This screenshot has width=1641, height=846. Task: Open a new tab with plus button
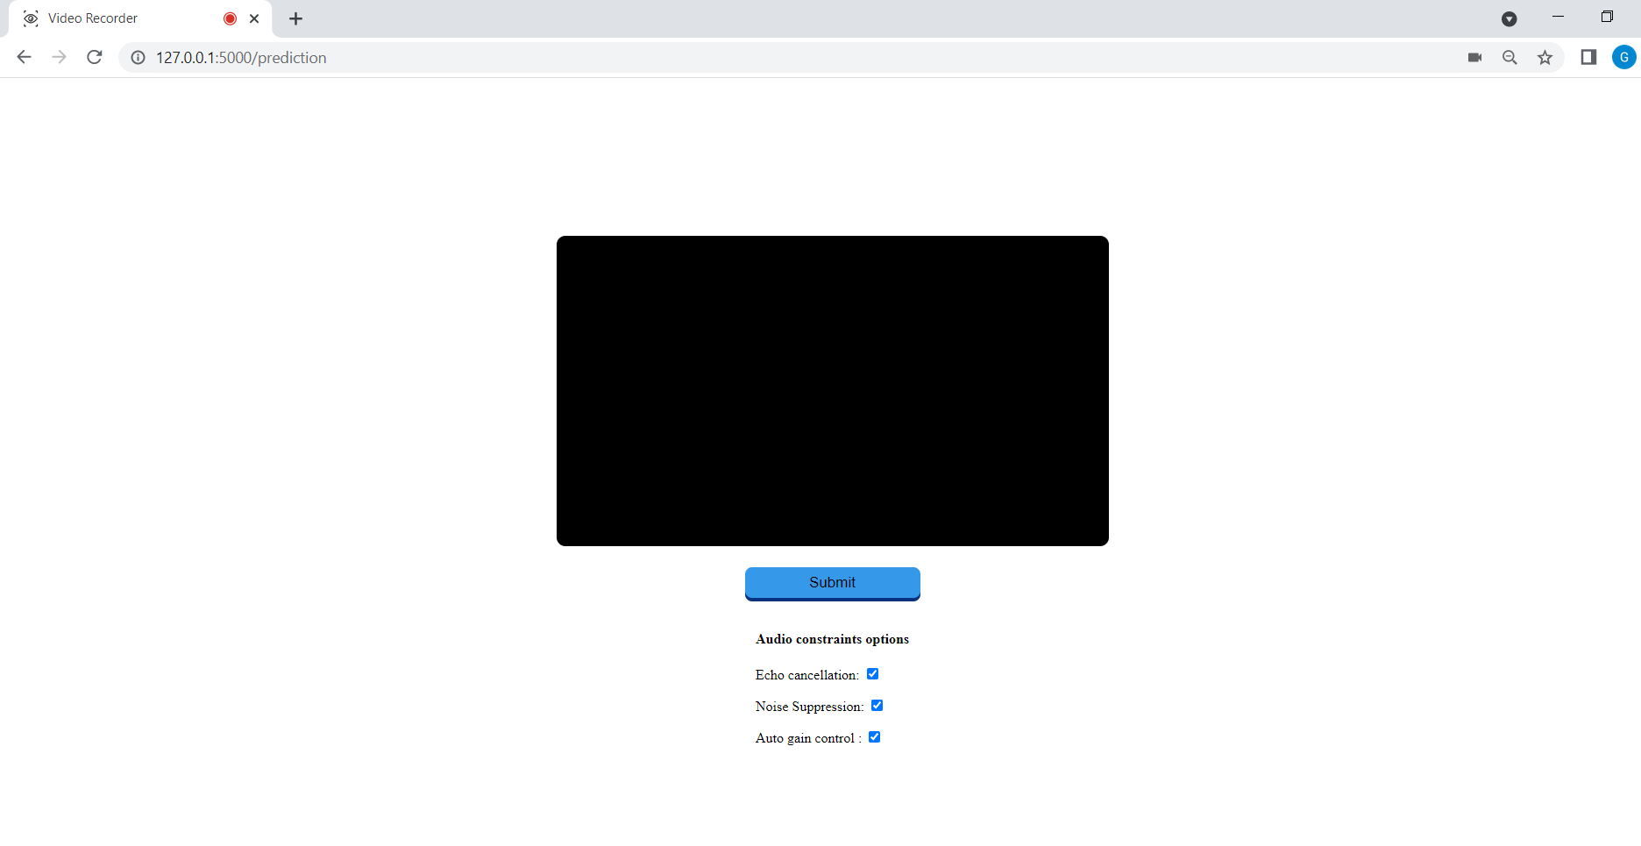[296, 18]
